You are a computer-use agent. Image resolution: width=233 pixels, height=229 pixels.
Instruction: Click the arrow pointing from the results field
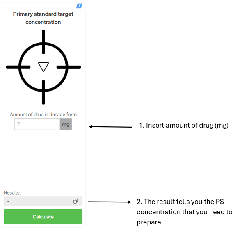click(x=110, y=202)
